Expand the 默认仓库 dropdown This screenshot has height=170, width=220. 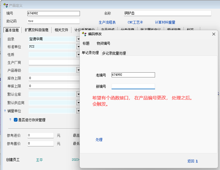click(x=78, y=94)
